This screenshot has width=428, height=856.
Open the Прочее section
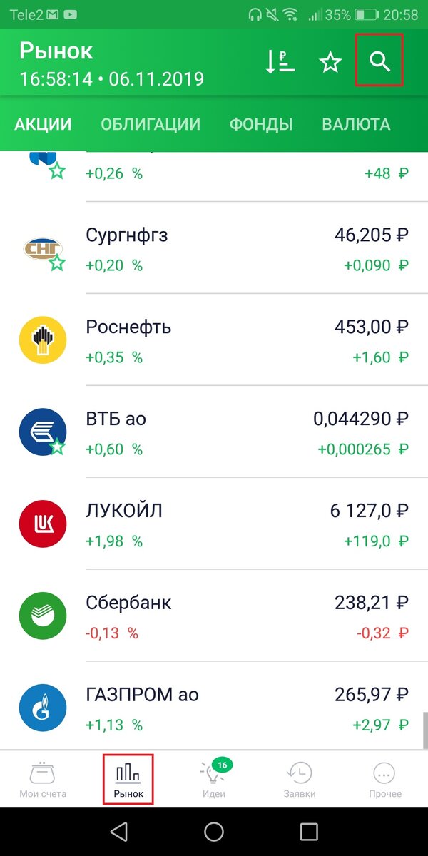[x=384, y=778]
